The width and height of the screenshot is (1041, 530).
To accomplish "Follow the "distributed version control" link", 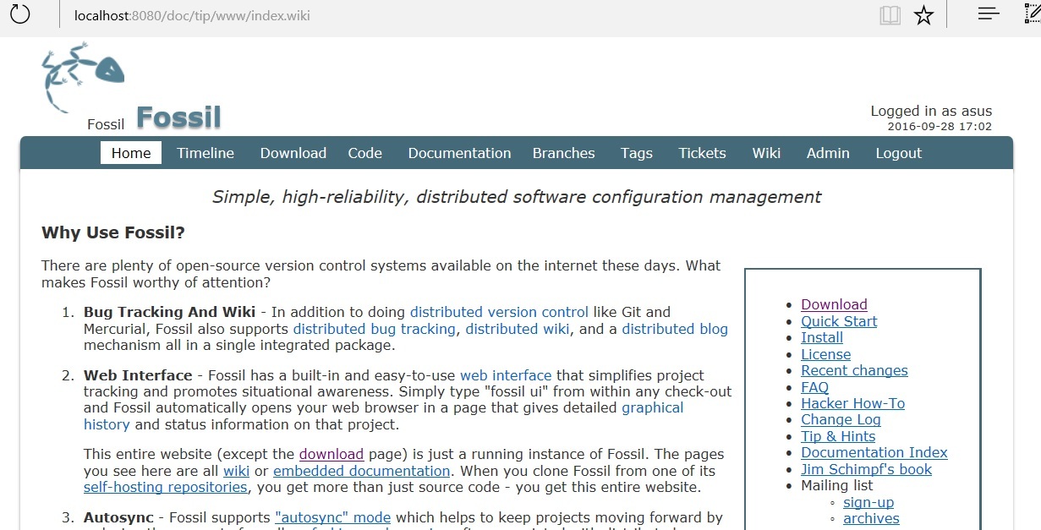I will tap(500, 312).
